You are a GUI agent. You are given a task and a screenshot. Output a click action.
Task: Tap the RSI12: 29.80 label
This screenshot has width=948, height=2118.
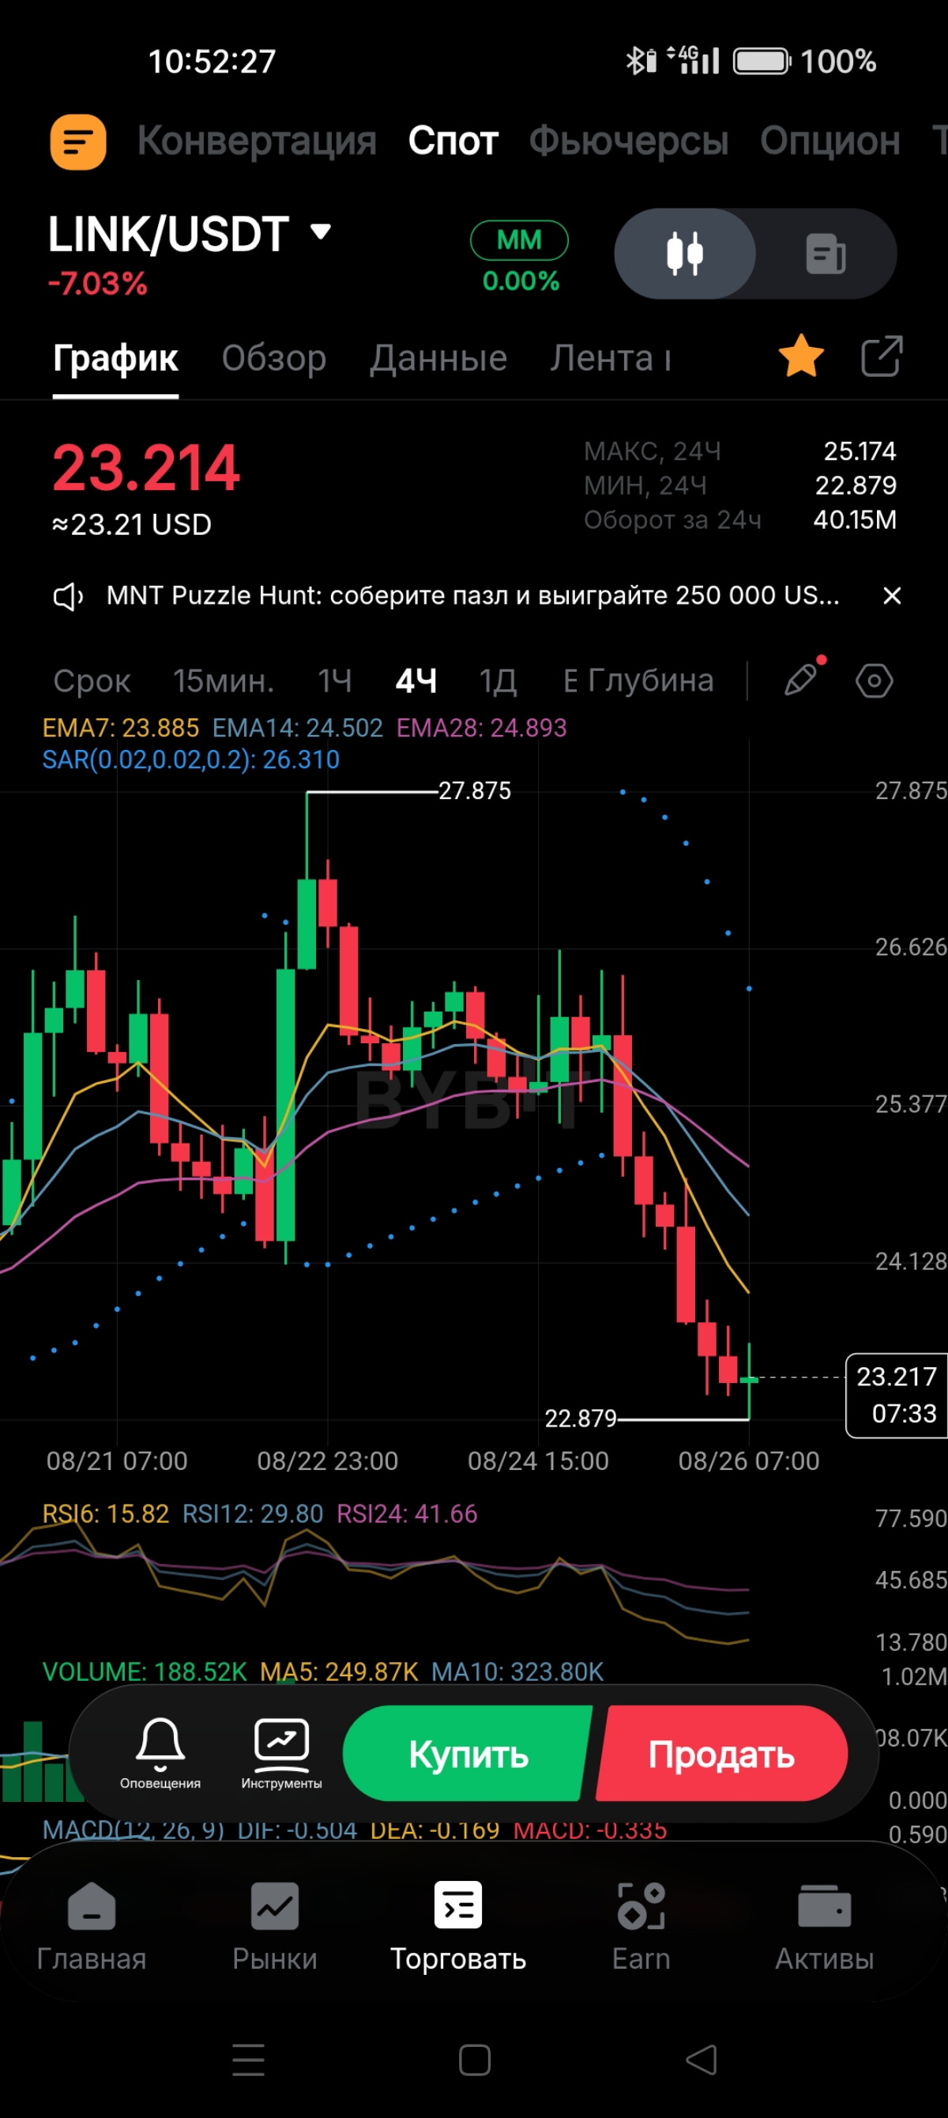coord(253,1513)
